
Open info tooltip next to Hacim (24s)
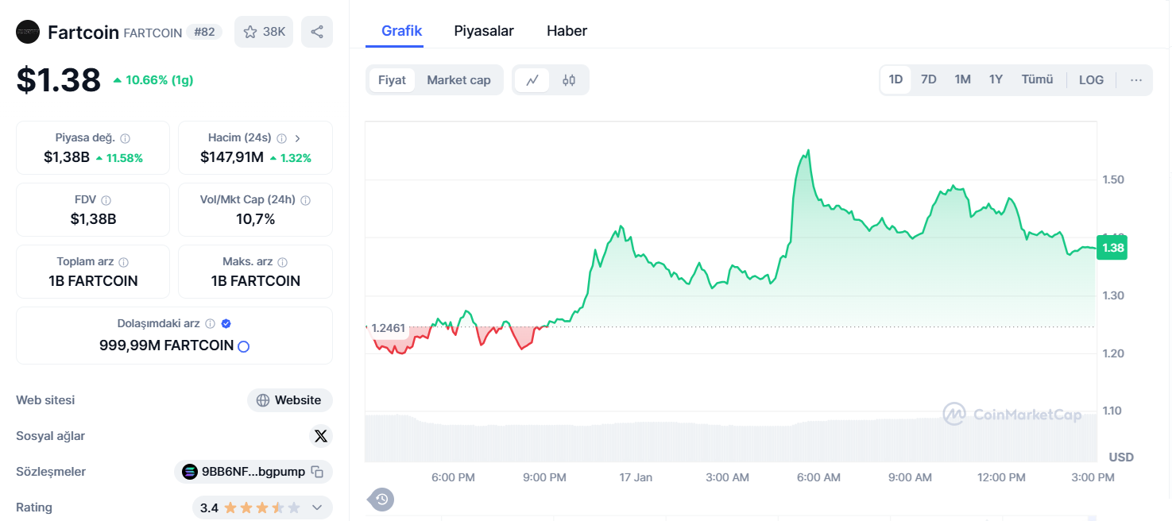(281, 138)
